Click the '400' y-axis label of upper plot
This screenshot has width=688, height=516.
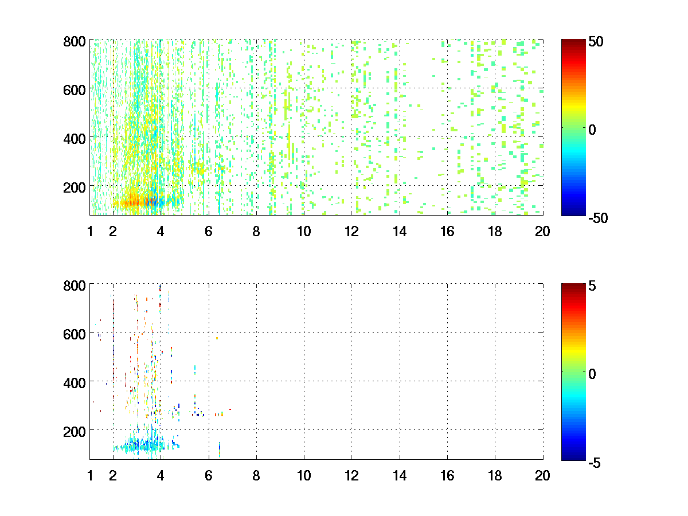[75, 138]
